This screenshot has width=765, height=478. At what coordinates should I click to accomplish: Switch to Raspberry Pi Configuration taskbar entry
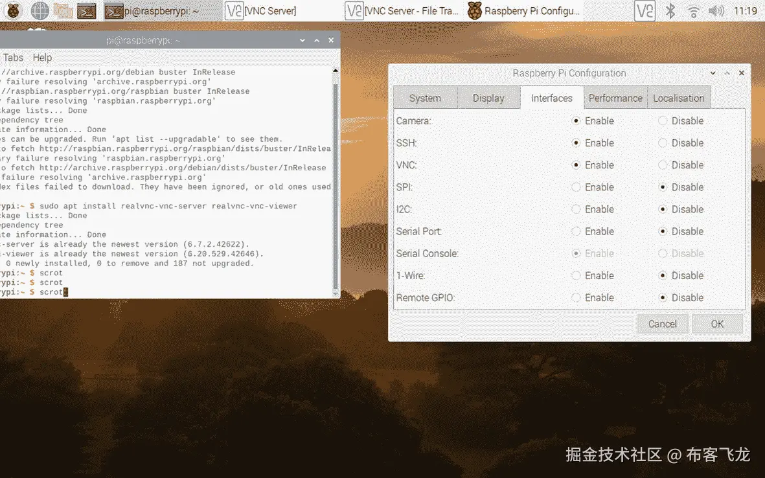523,11
